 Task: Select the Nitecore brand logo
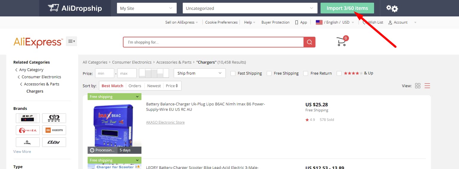pyautogui.click(x=54, y=118)
